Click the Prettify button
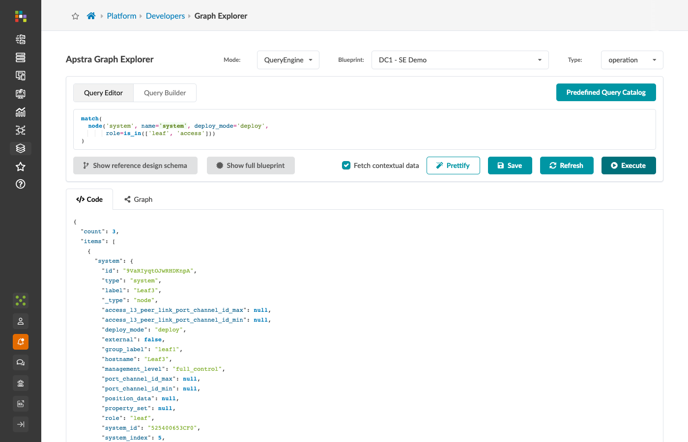Screen dimensions: 688x442 click(453, 166)
